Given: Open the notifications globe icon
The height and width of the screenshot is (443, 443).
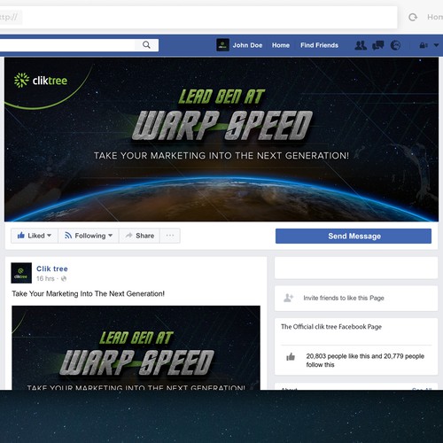Looking at the screenshot, I should point(395,45).
